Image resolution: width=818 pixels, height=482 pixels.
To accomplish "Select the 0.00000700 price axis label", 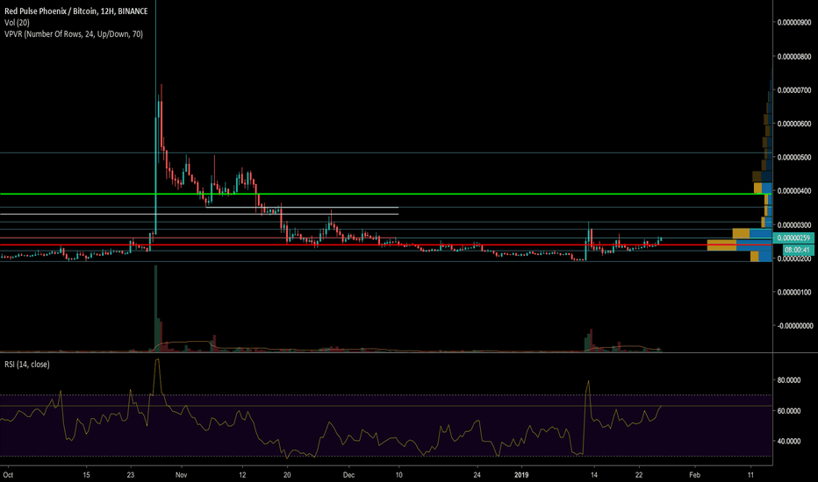I will tap(794, 90).
